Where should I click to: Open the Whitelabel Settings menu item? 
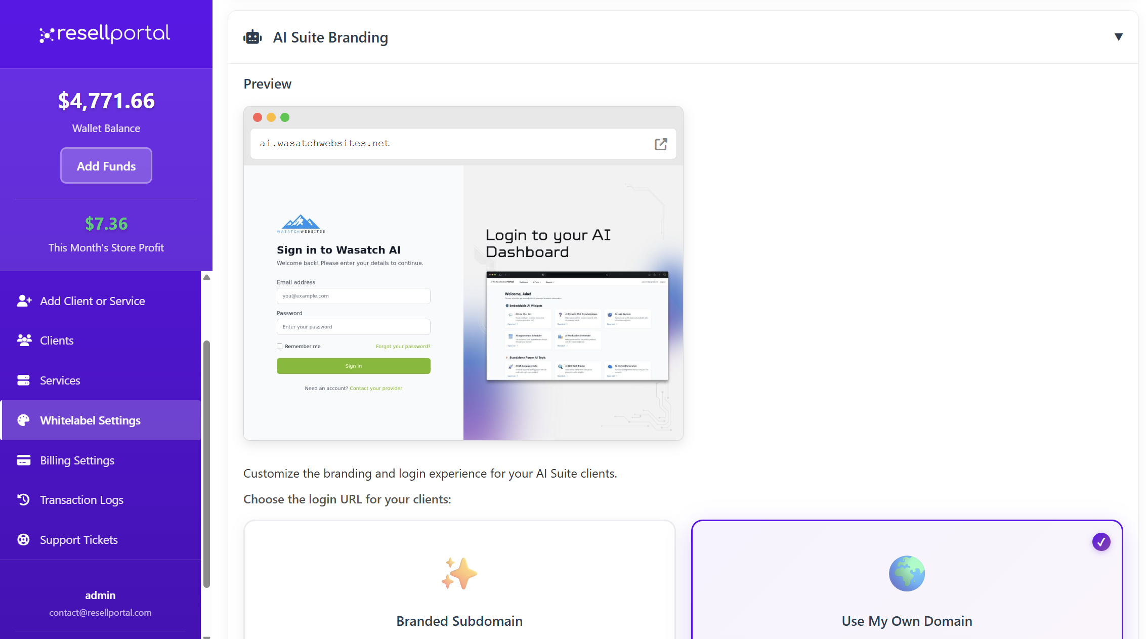point(90,420)
